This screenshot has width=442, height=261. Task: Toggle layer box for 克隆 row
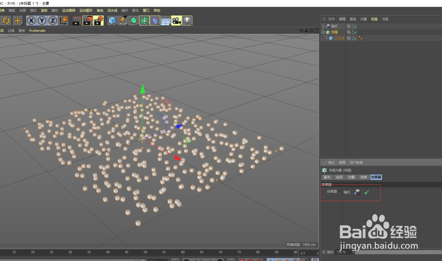pos(349,32)
